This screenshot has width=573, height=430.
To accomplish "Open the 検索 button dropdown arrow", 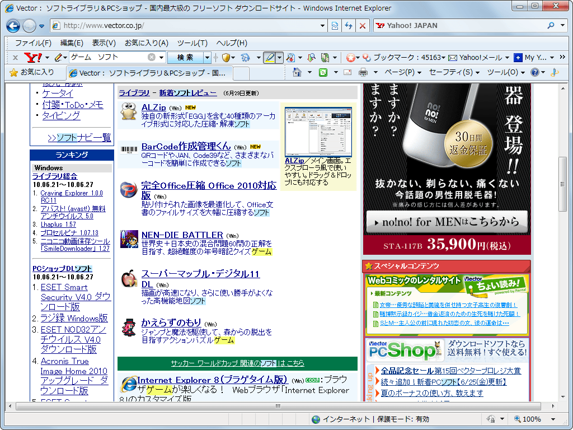I will click(x=207, y=58).
